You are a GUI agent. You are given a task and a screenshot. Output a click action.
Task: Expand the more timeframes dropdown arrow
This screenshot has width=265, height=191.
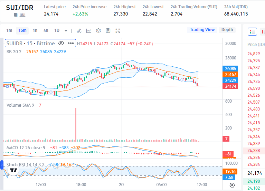pos(66,30)
